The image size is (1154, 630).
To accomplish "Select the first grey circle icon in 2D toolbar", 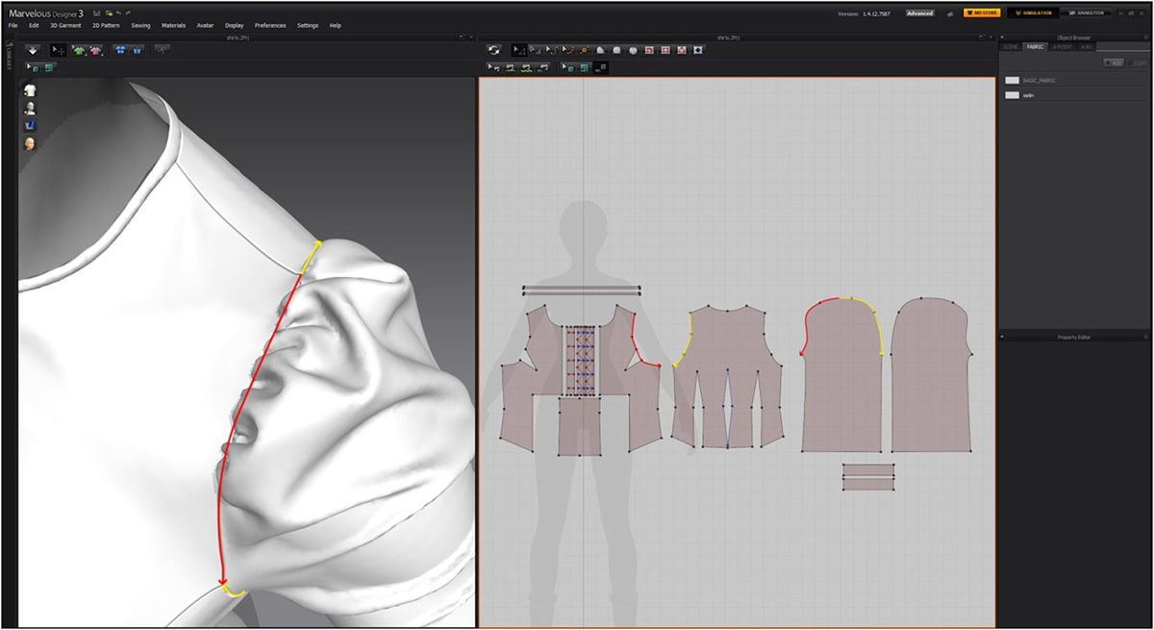I will pyautogui.click(x=616, y=51).
